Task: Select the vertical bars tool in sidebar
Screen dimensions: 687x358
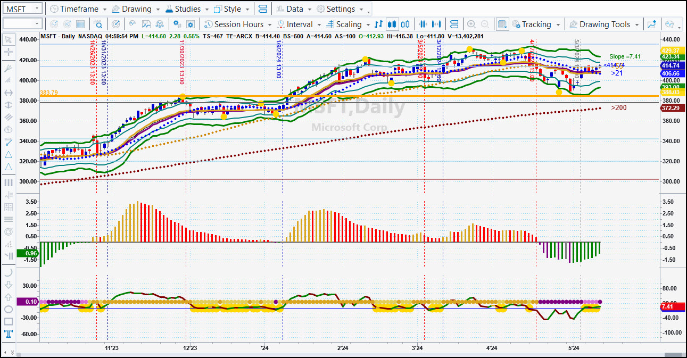Action: [x=8, y=182]
